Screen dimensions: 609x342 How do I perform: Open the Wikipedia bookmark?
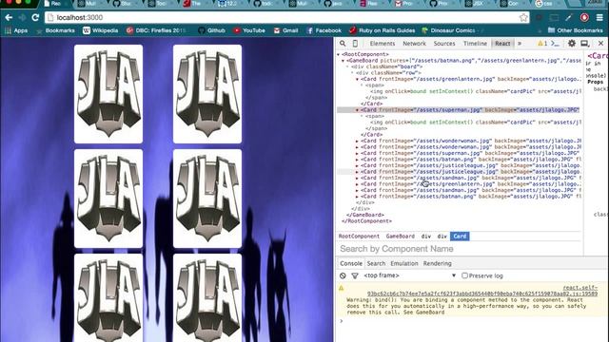tap(100, 30)
